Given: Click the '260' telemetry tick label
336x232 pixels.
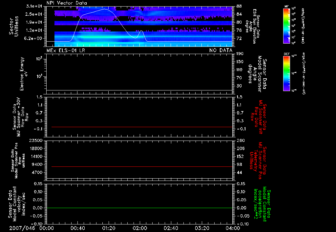Looking at the screenshot, I should click(240, 140).
